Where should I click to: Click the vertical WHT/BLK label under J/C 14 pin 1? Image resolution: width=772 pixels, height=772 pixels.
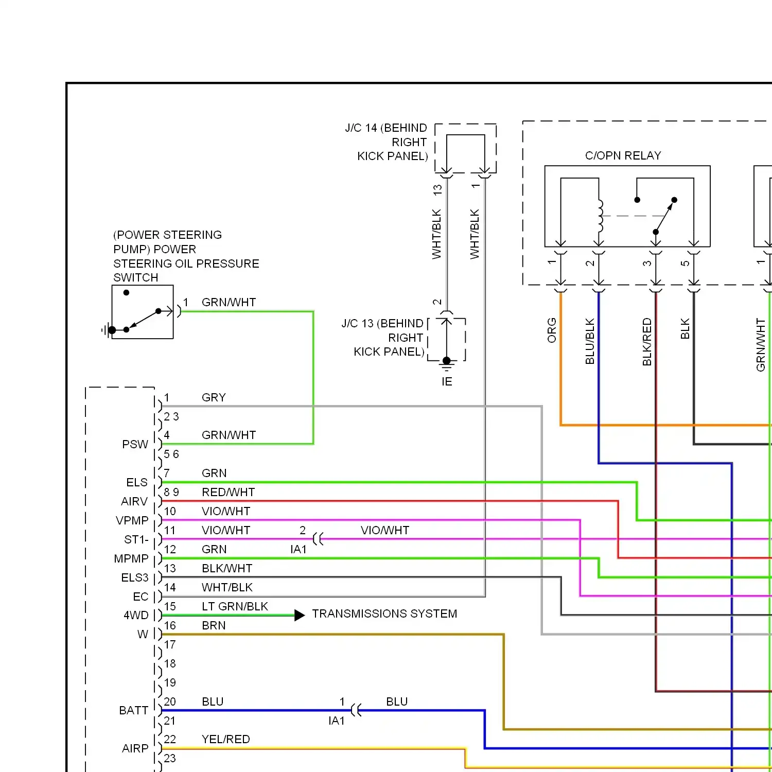475,234
